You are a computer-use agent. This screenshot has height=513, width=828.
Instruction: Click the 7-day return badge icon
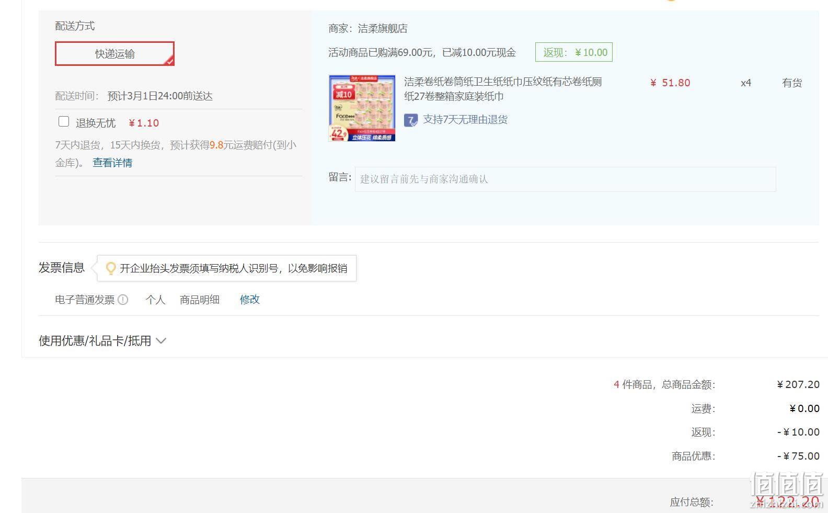point(411,120)
